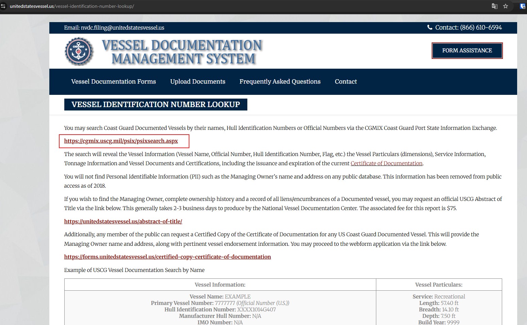The image size is (527, 325).
Task: Open the translate page icon
Action: (495, 6)
